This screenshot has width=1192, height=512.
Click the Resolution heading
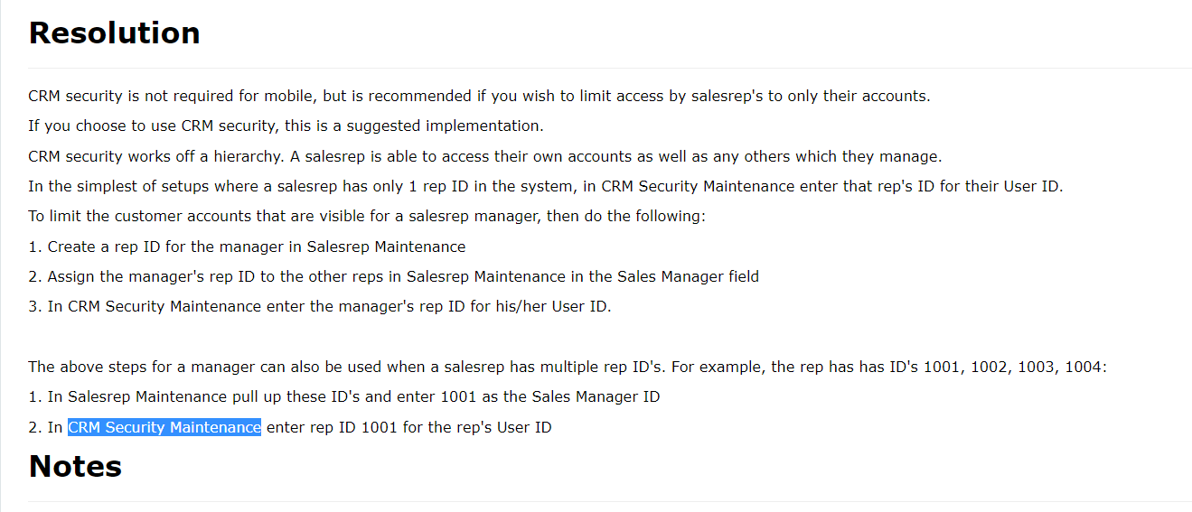point(114,33)
